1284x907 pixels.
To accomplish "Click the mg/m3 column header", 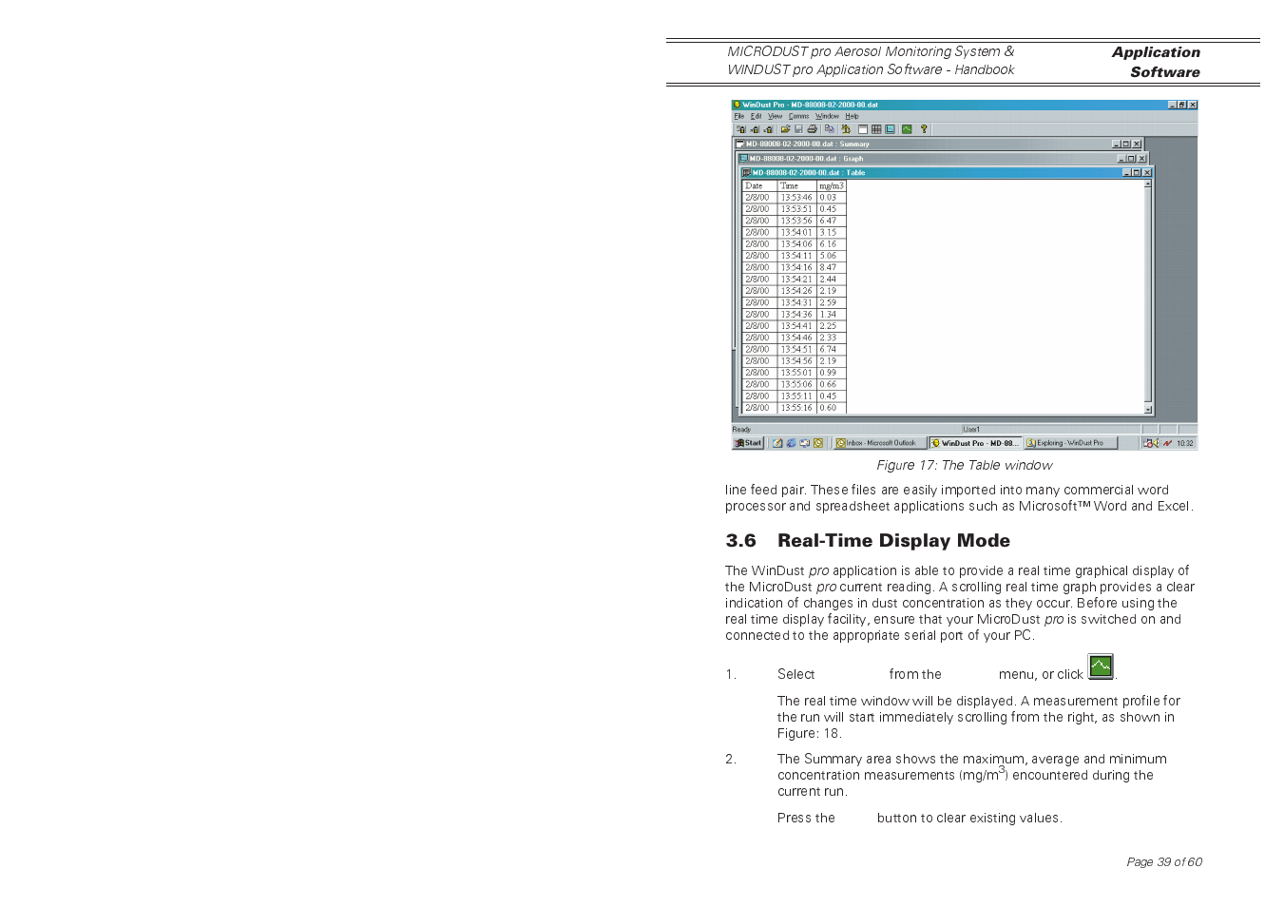I will coord(832,186).
